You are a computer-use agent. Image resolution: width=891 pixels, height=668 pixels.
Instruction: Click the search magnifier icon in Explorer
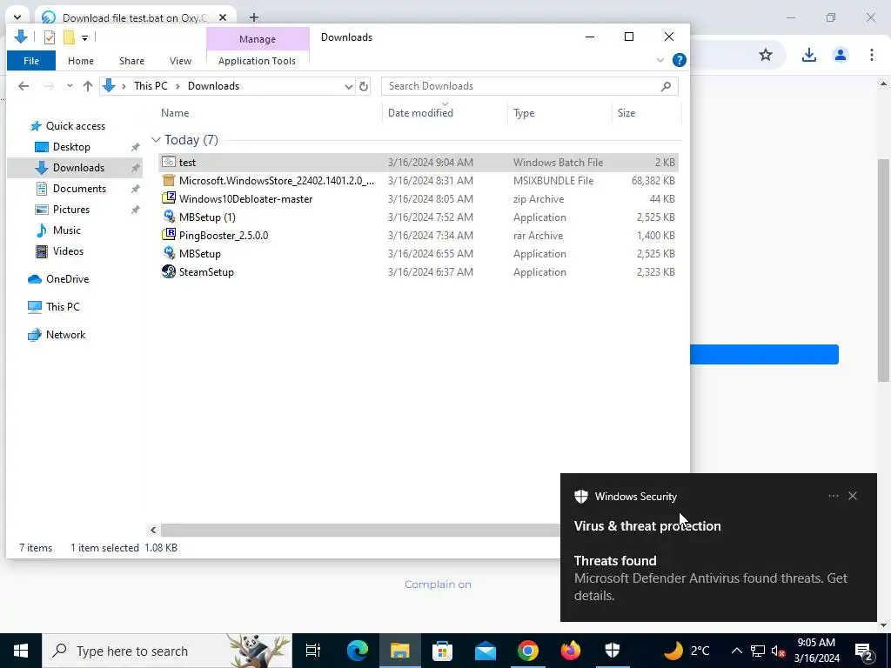[x=666, y=86]
